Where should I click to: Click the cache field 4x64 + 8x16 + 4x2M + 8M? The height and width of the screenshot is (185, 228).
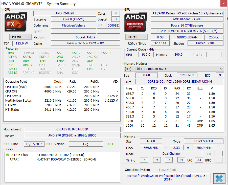pos(85,43)
